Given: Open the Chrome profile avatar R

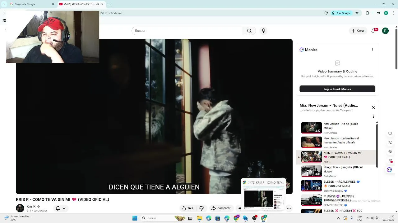Looking at the screenshot, I should click(386, 13).
